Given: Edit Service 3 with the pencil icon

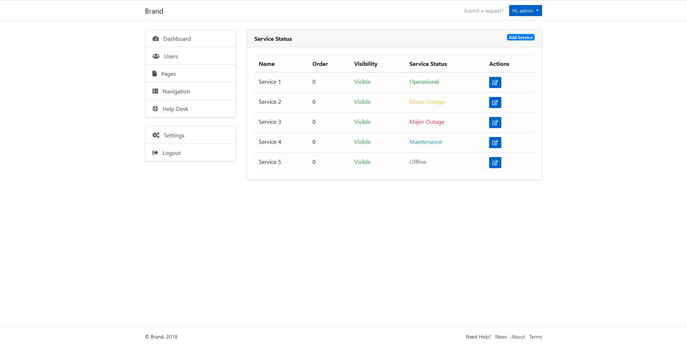Looking at the screenshot, I should [495, 123].
